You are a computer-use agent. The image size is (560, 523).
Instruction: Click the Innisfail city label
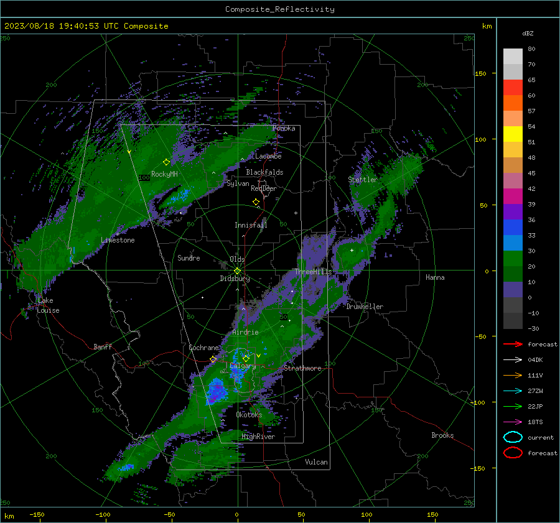pos(251,225)
